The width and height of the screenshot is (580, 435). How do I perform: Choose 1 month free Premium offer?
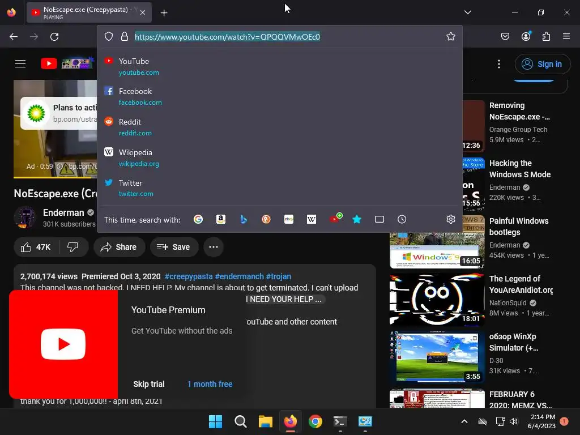210,384
